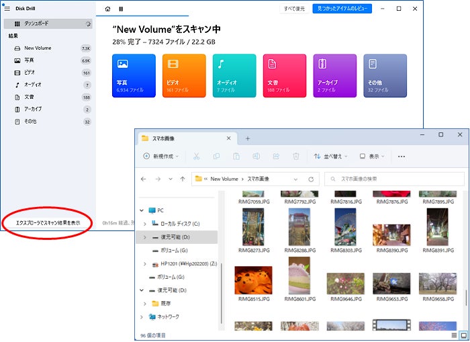Expand the ネットワーク tree node
The image size is (470, 342).
(x=142, y=316)
